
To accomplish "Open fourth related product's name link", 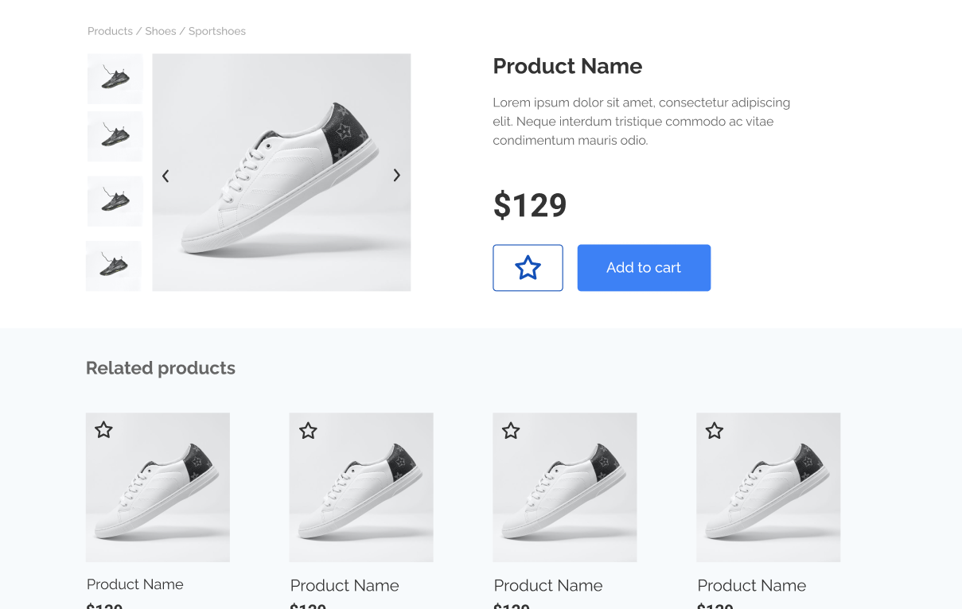I will pyautogui.click(x=752, y=586).
